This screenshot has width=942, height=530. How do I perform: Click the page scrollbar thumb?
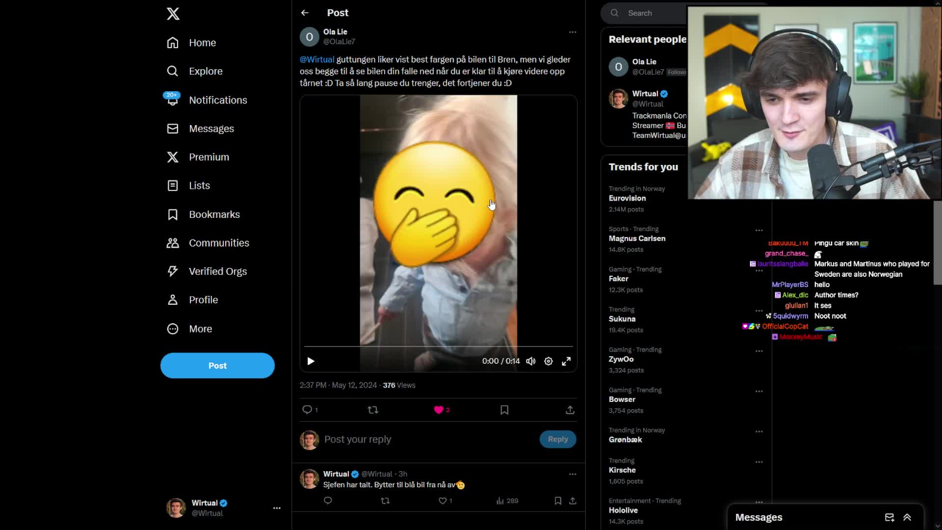[x=938, y=243]
